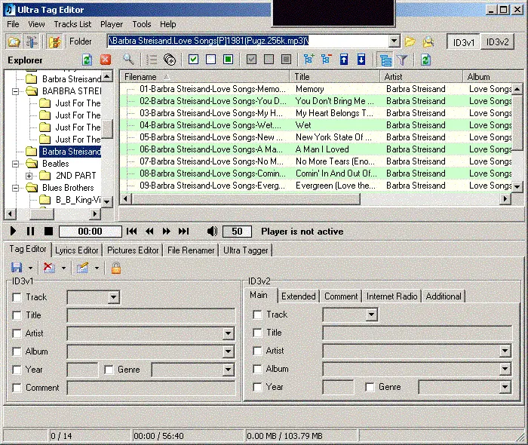Click the blue move-down arrow icon
The height and width of the screenshot is (445, 528).
(x=361, y=60)
